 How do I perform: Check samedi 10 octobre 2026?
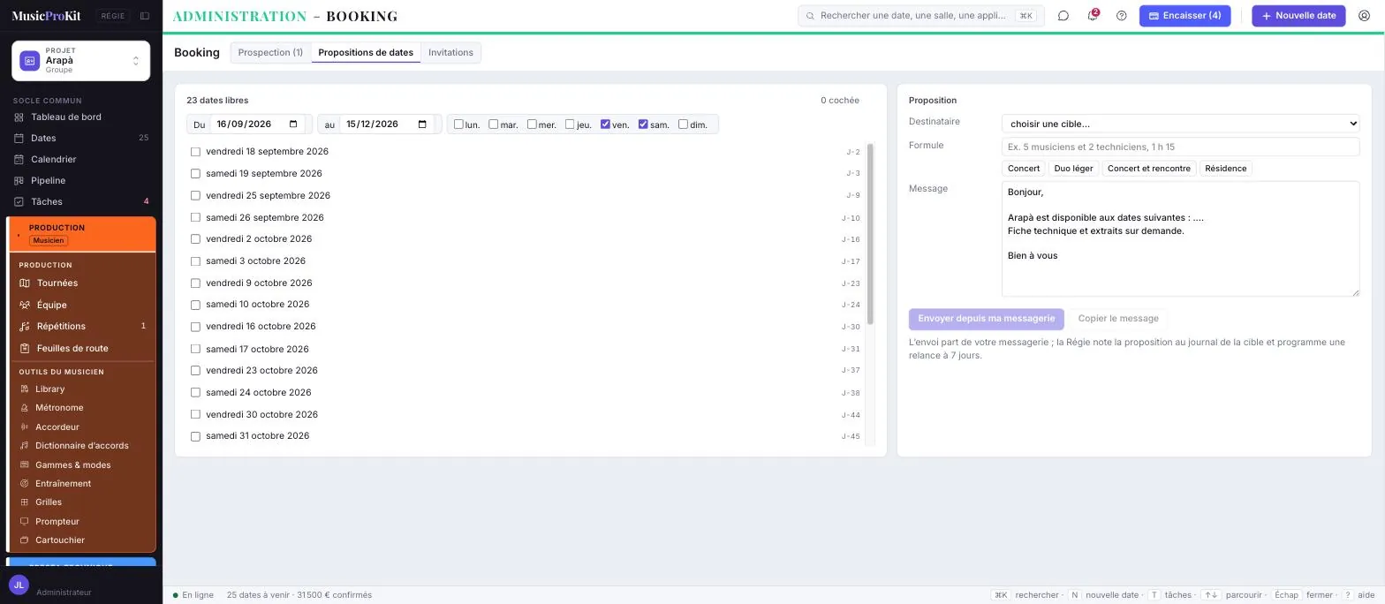196,305
